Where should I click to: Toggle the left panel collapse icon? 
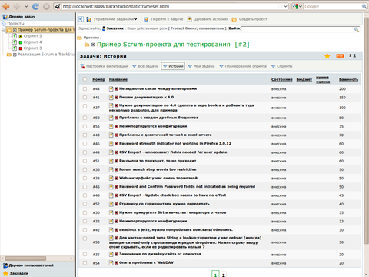pyautogui.click(x=81, y=19)
